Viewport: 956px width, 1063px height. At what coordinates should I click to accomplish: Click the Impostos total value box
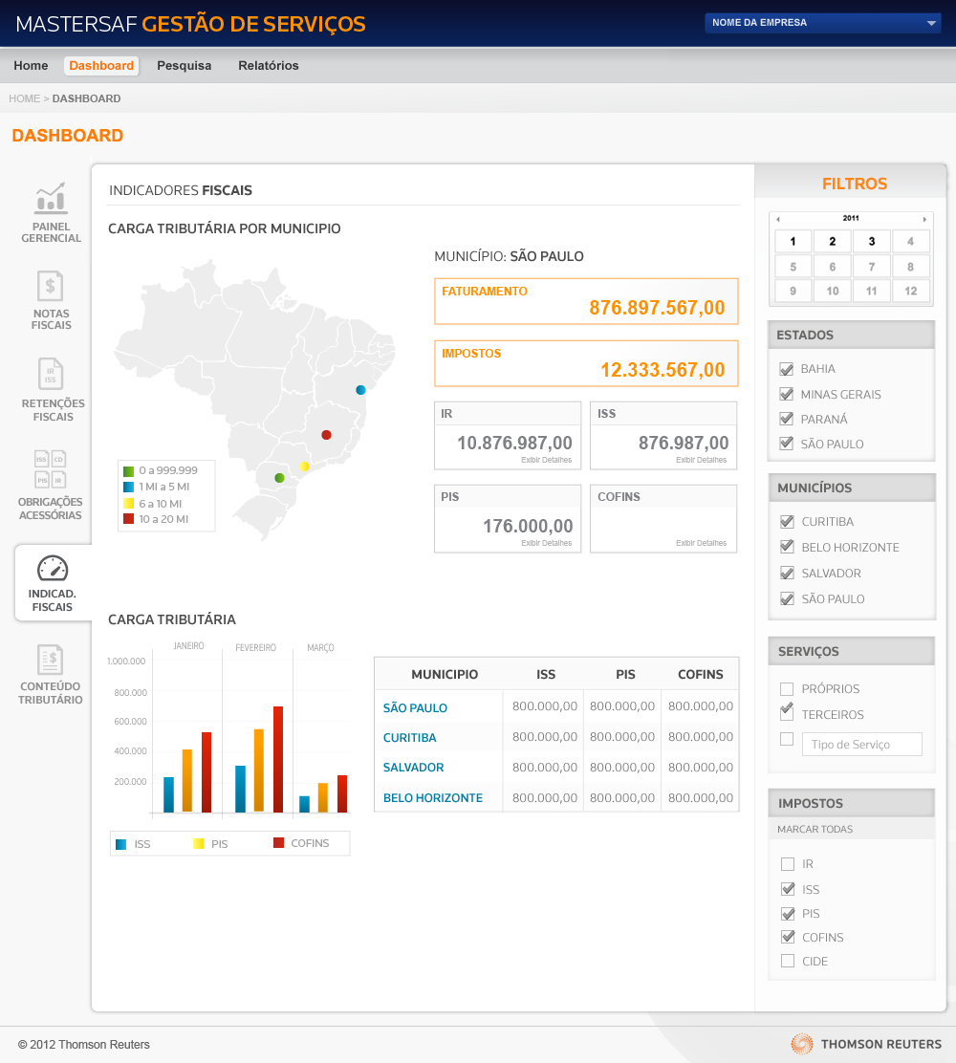pyautogui.click(x=586, y=363)
